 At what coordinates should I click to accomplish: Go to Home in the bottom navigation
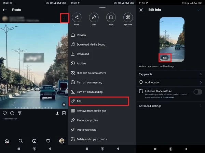pyautogui.click(x=7, y=141)
